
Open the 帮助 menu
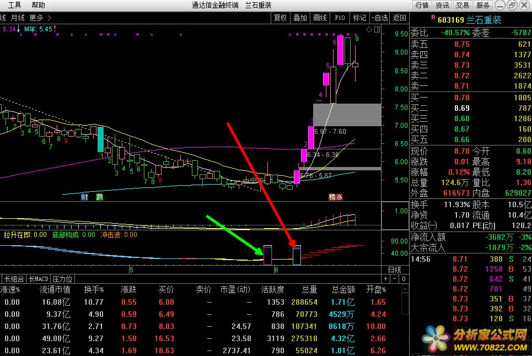[x=38, y=5]
